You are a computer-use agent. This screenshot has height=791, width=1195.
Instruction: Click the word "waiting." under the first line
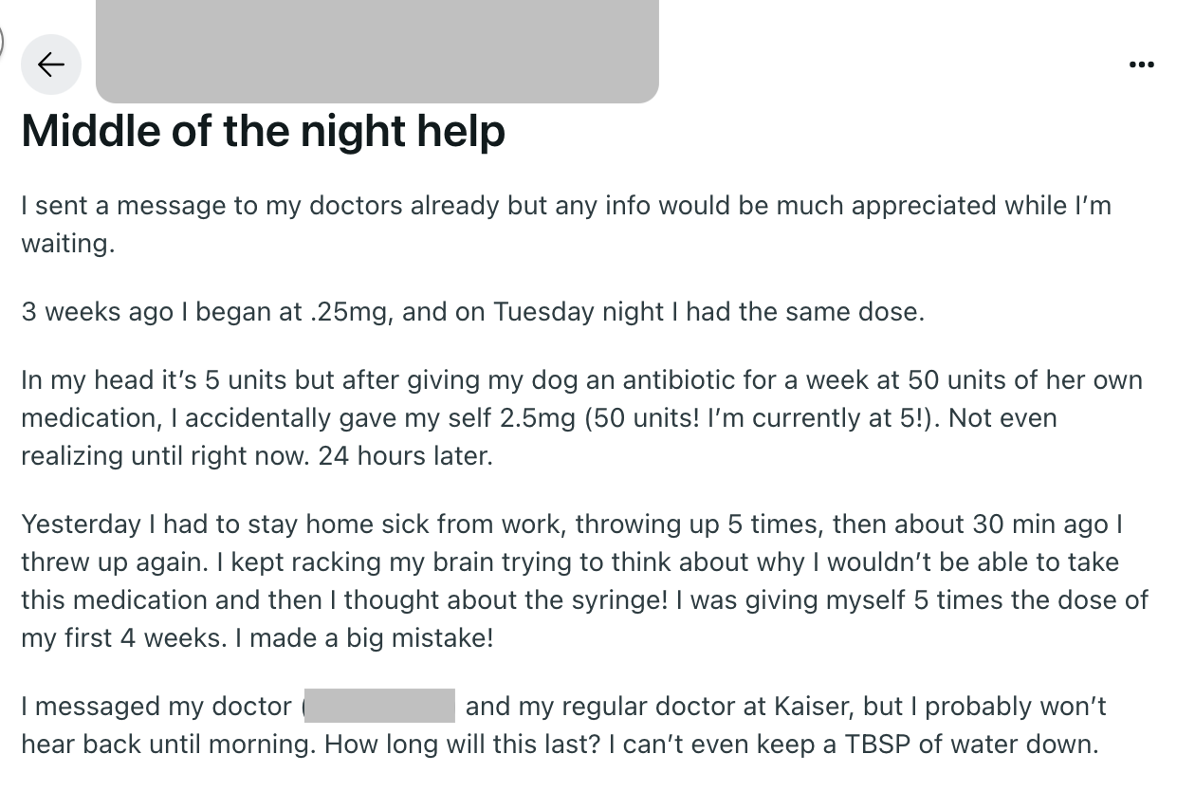click(68, 244)
